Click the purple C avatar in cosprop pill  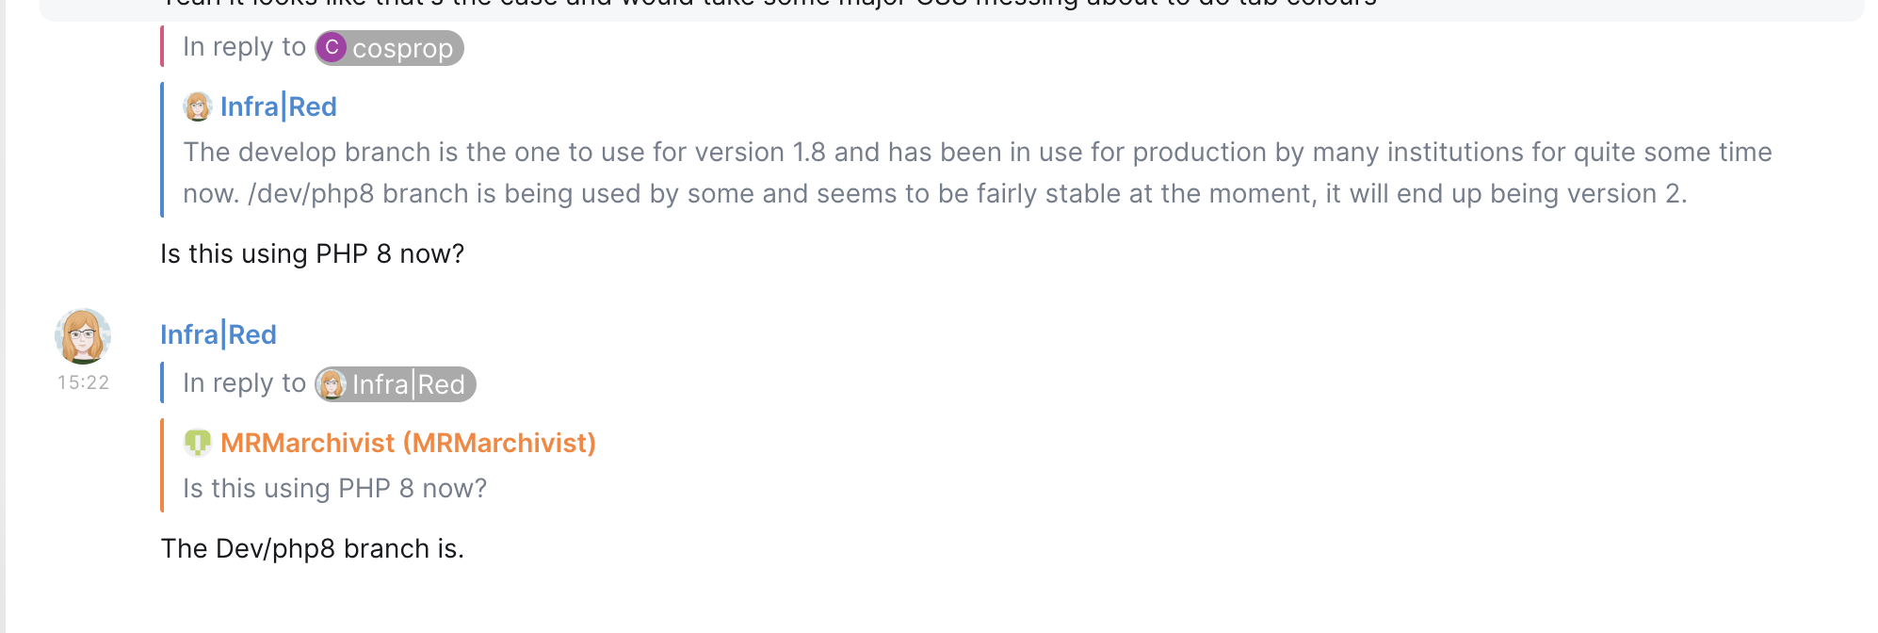pyautogui.click(x=333, y=47)
